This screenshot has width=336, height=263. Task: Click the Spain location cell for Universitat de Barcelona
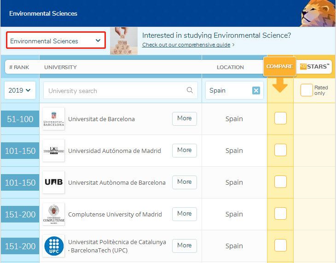[234, 119]
